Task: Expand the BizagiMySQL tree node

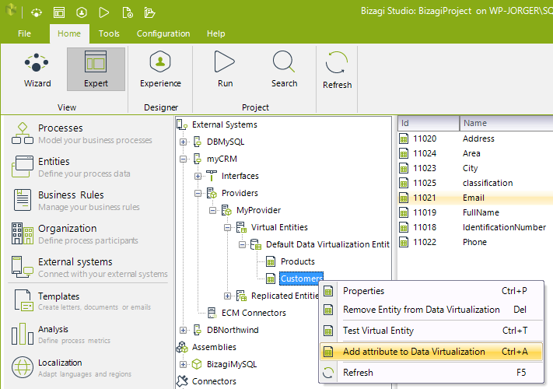Action: [x=183, y=364]
